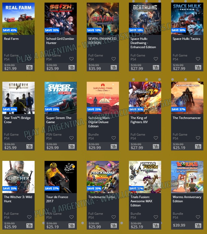This screenshot has height=234, width=207.
Task: Favorite Surviving Mars Digital Deluxe Edition heart
Action: [114, 138]
